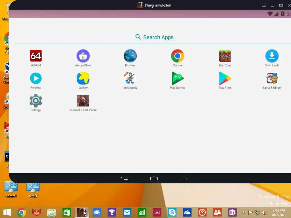Screen dimensions: 291x218
Task: Open the Mail app on the taskbar
Action: click(127, 212)
